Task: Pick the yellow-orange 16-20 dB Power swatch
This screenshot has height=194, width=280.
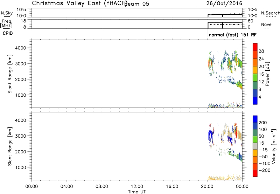Action: 255,70
